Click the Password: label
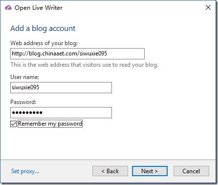 tap(23, 102)
